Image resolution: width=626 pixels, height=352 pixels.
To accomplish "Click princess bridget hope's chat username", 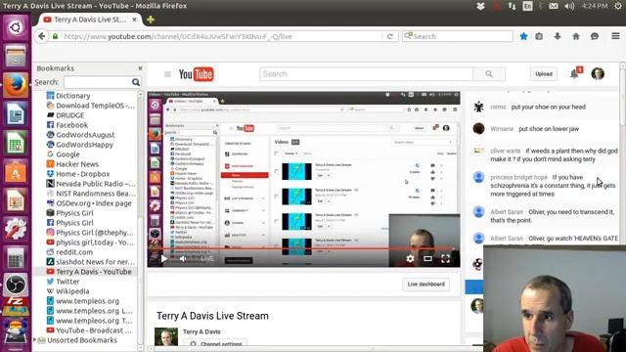I will [518, 177].
